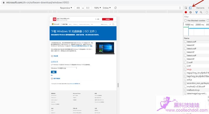Open the Responsive device dropdown
The width and height of the screenshot is (209, 114).
(x=66, y=8)
